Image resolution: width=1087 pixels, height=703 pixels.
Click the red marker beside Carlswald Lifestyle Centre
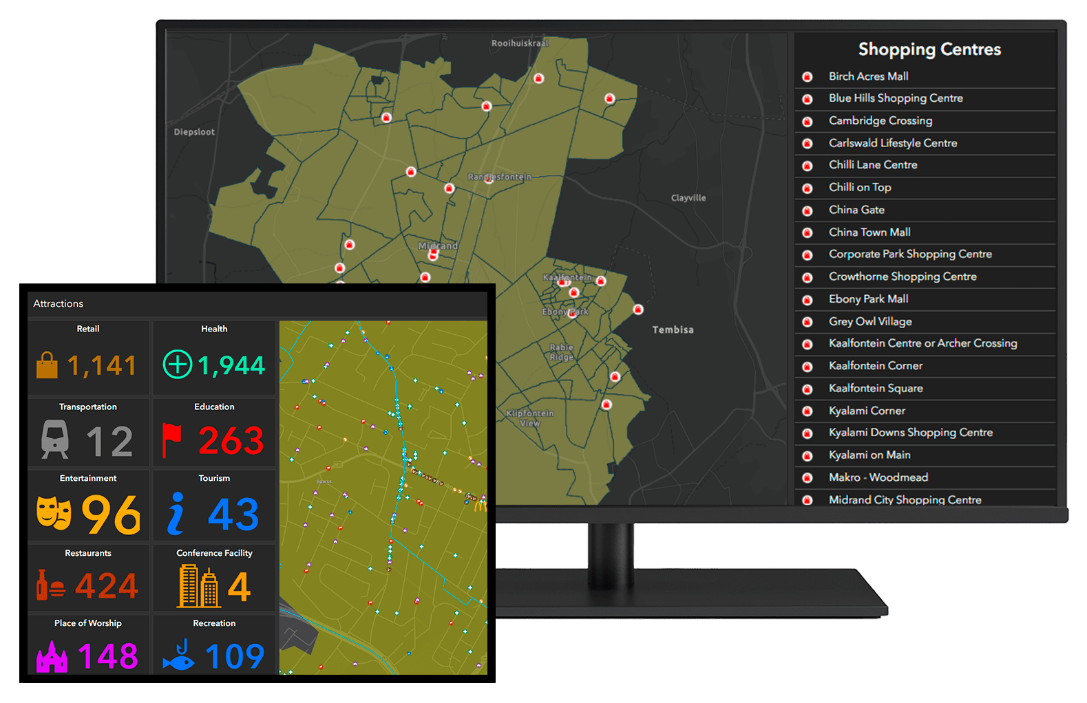coord(808,144)
